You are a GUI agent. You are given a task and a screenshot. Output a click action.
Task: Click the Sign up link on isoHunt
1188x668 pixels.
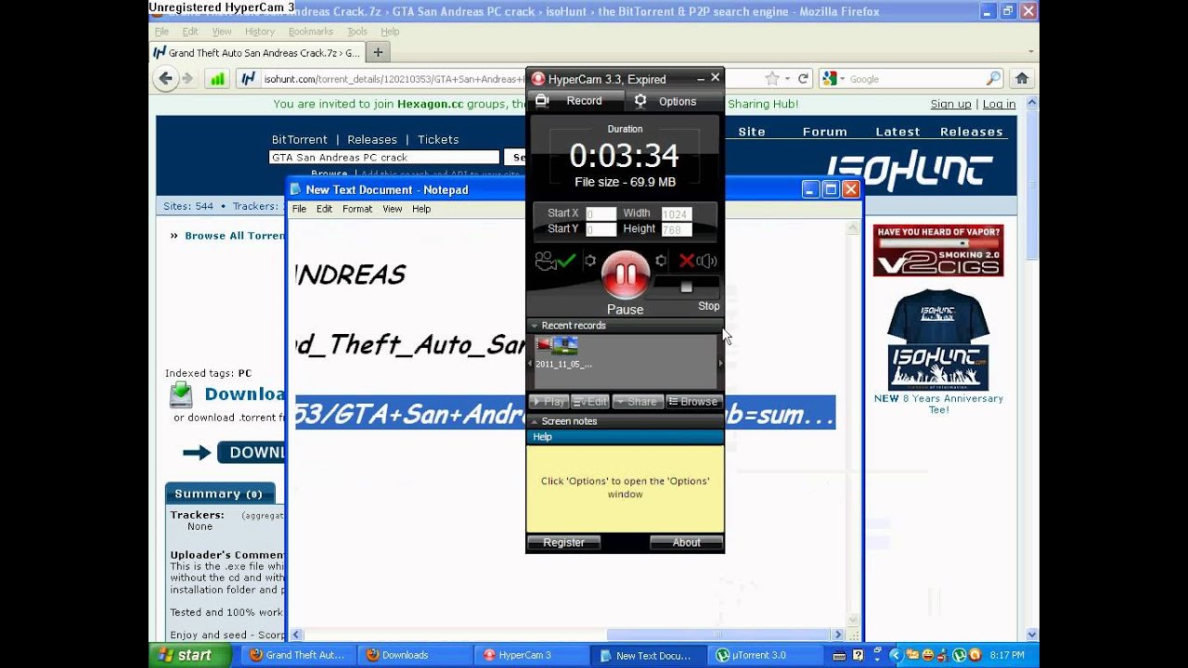pos(950,104)
